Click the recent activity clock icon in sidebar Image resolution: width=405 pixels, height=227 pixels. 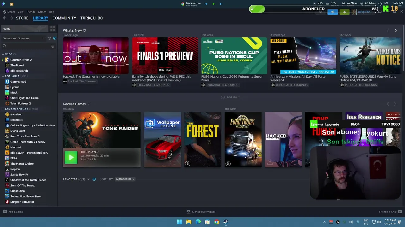click(49, 38)
